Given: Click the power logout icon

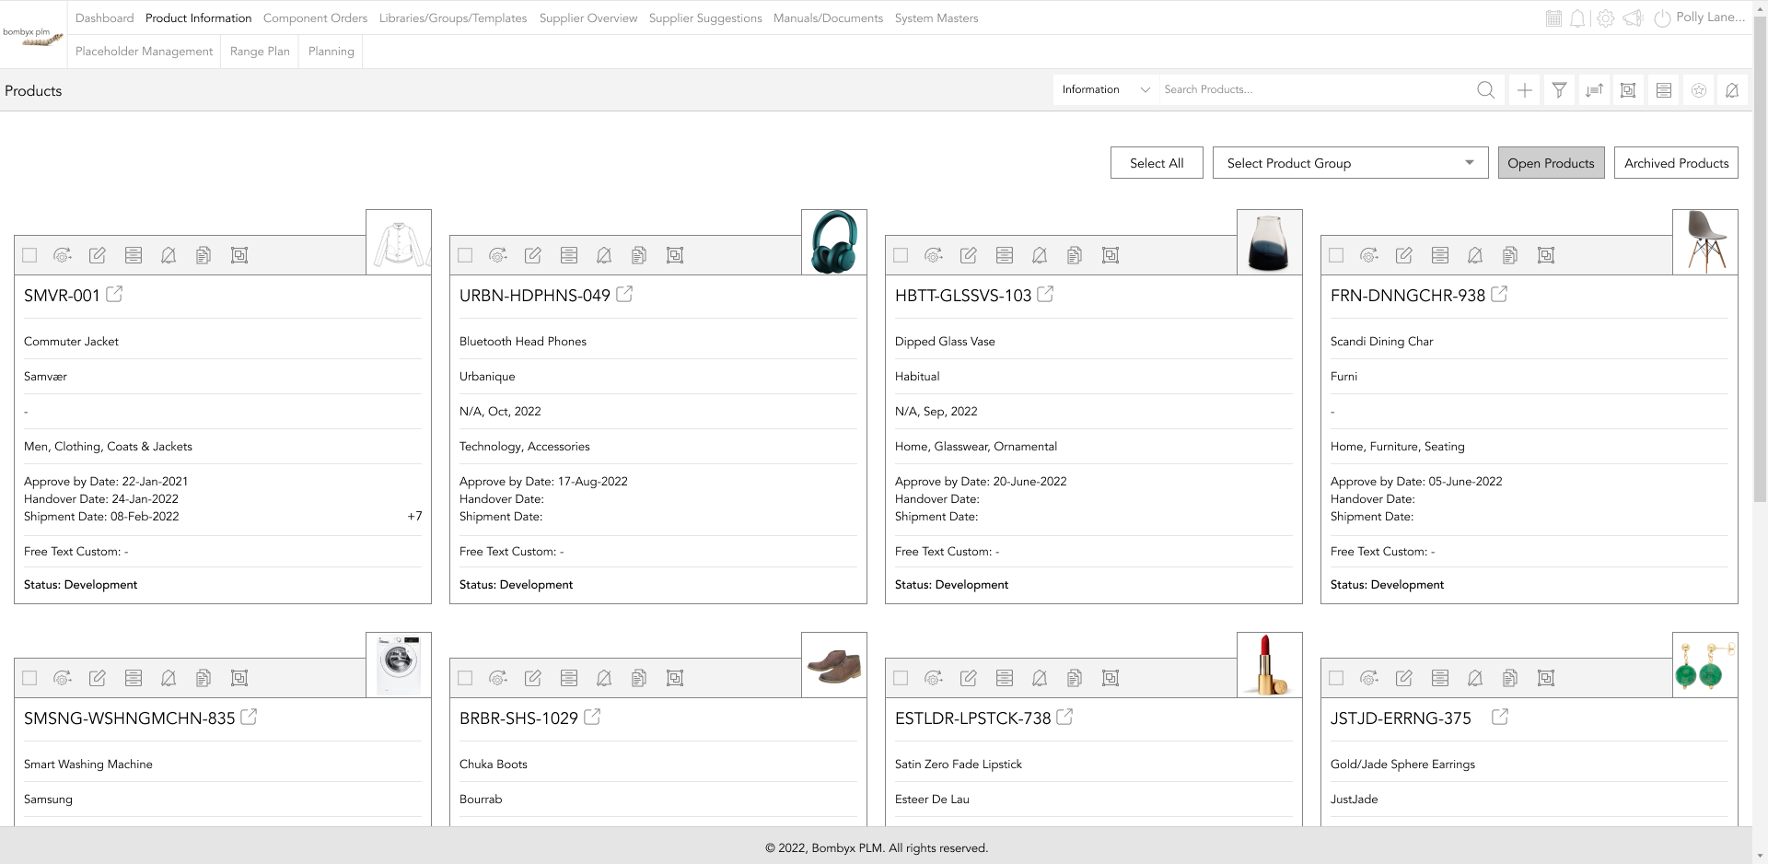Looking at the screenshot, I should click(x=1662, y=18).
